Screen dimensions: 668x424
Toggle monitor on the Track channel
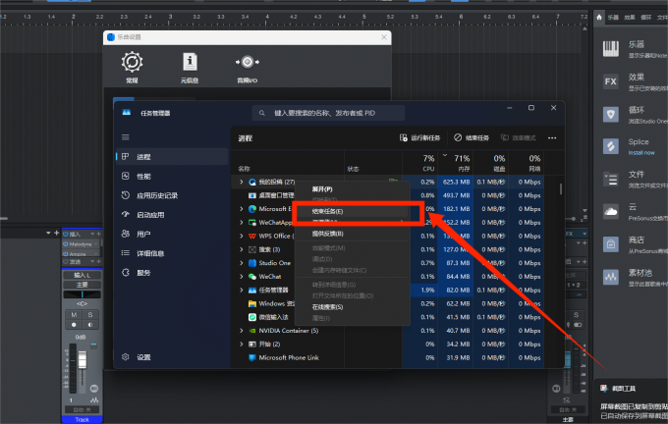tap(90, 325)
